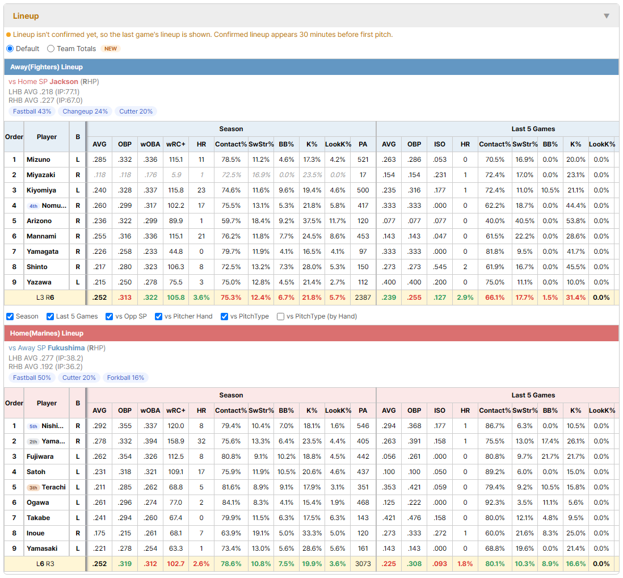This screenshot has height=578, width=623.
Task: Click player name Shinto
Action: click(37, 267)
